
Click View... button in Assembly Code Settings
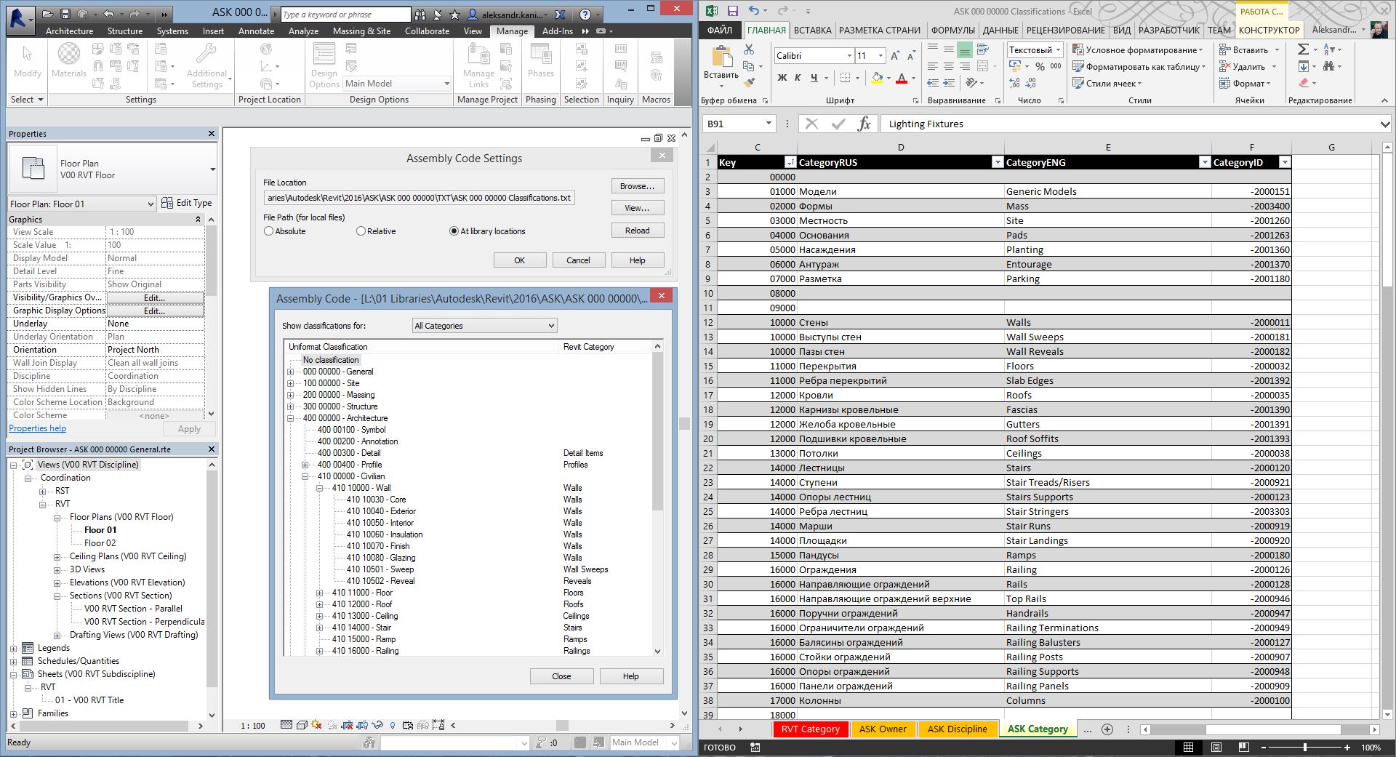pos(637,208)
